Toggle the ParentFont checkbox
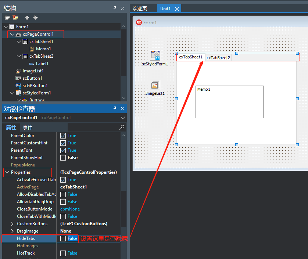This screenshot has height=259, width=308. point(63,150)
